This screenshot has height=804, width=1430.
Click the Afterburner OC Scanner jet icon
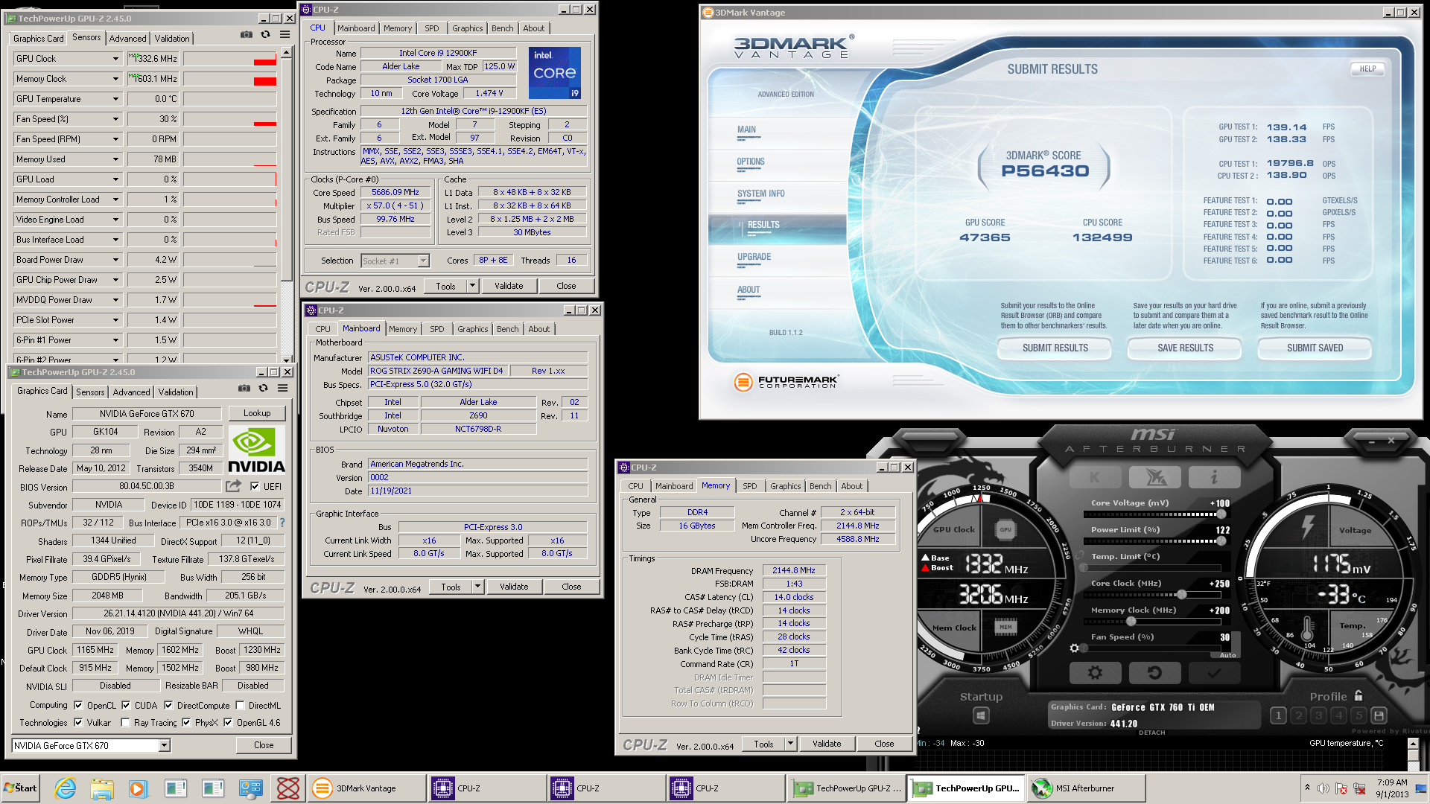click(x=1154, y=477)
